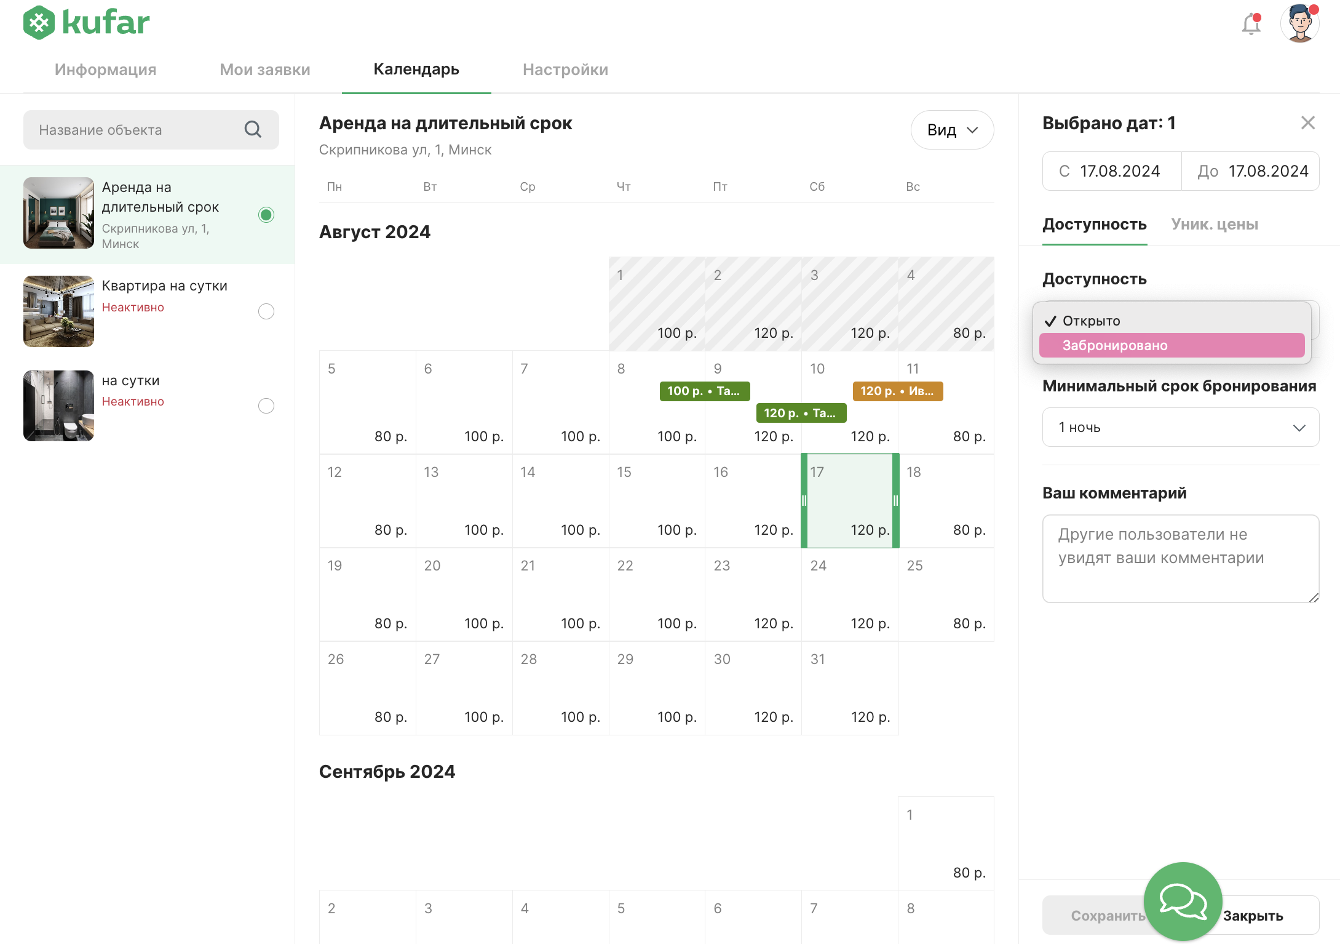Open the long-term rental bedroom thumbnail
The image size is (1340, 944).
click(x=58, y=213)
